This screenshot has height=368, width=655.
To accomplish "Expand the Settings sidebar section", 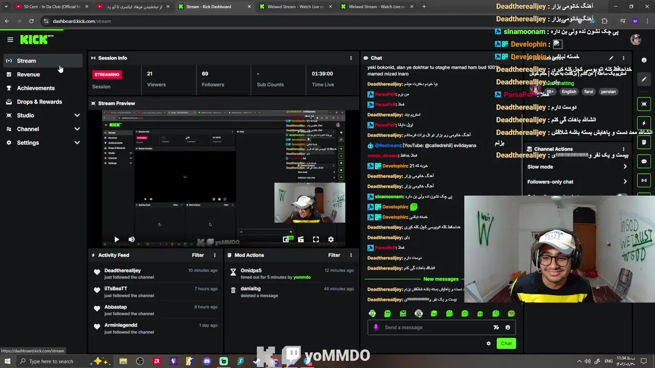I will tap(43, 143).
